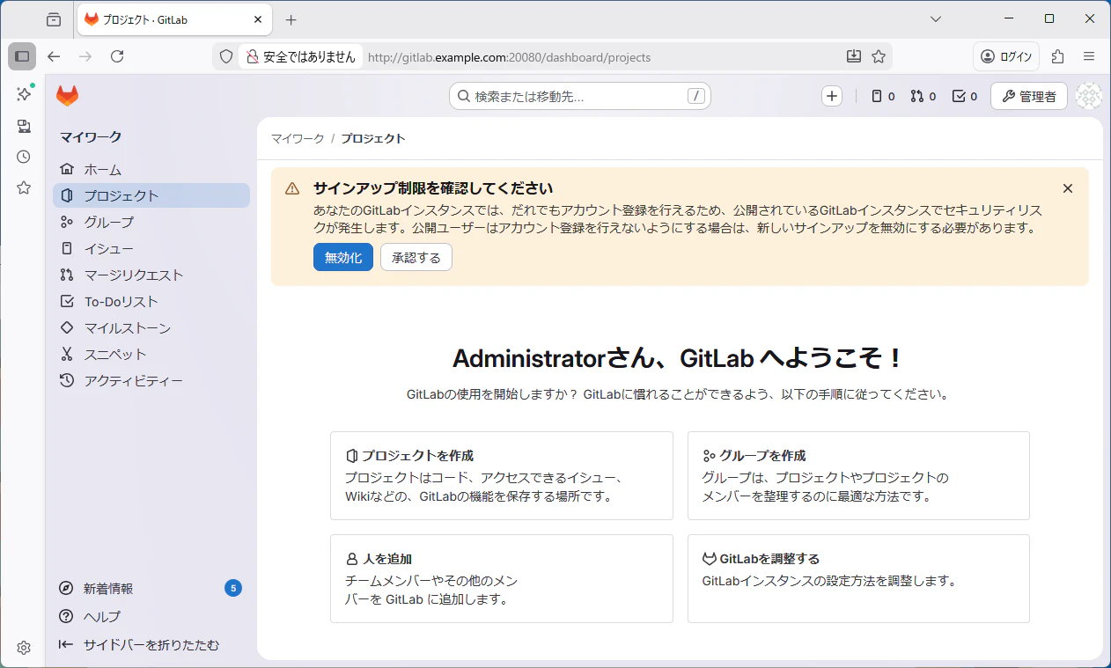Click the 無効化 button

pos(343,257)
